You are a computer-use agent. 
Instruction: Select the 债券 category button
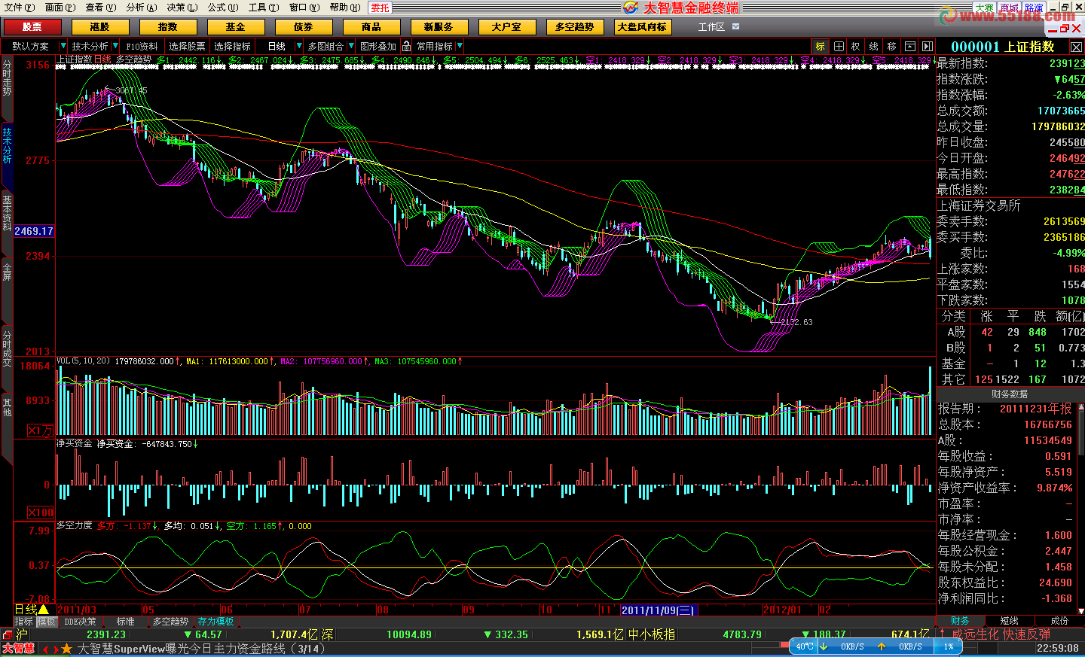point(304,27)
